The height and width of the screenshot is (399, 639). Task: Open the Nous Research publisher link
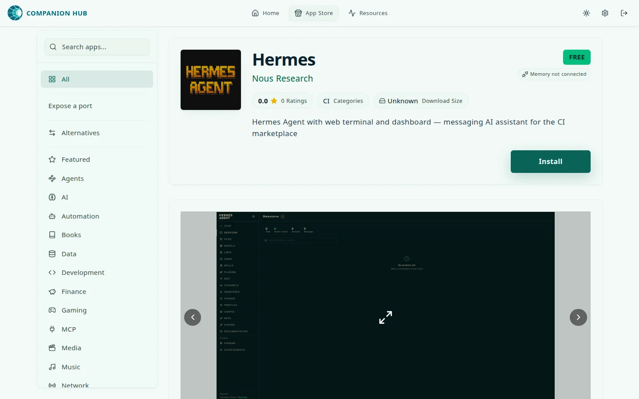283,78
